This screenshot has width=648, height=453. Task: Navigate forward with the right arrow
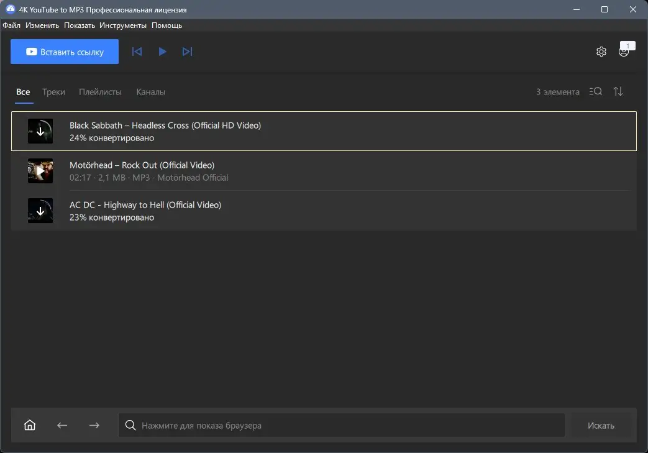tap(94, 425)
